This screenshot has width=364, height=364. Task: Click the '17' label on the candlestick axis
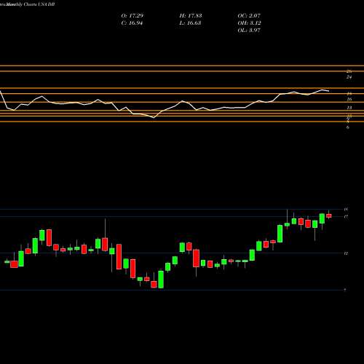tap(346, 216)
